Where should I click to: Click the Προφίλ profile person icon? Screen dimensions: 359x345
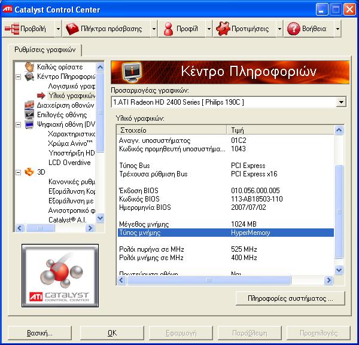click(x=169, y=29)
